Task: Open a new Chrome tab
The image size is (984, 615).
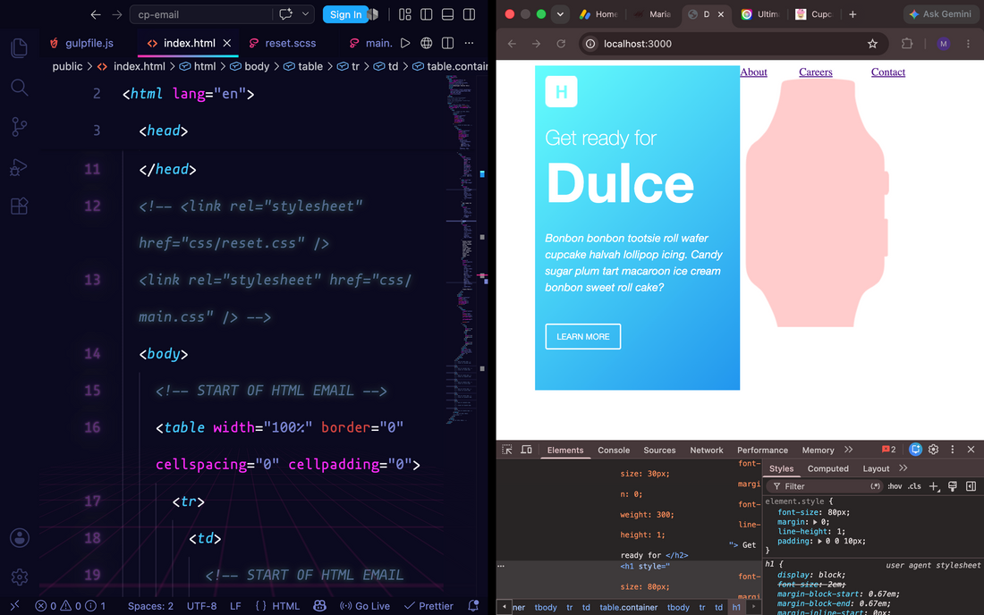Action: [853, 13]
